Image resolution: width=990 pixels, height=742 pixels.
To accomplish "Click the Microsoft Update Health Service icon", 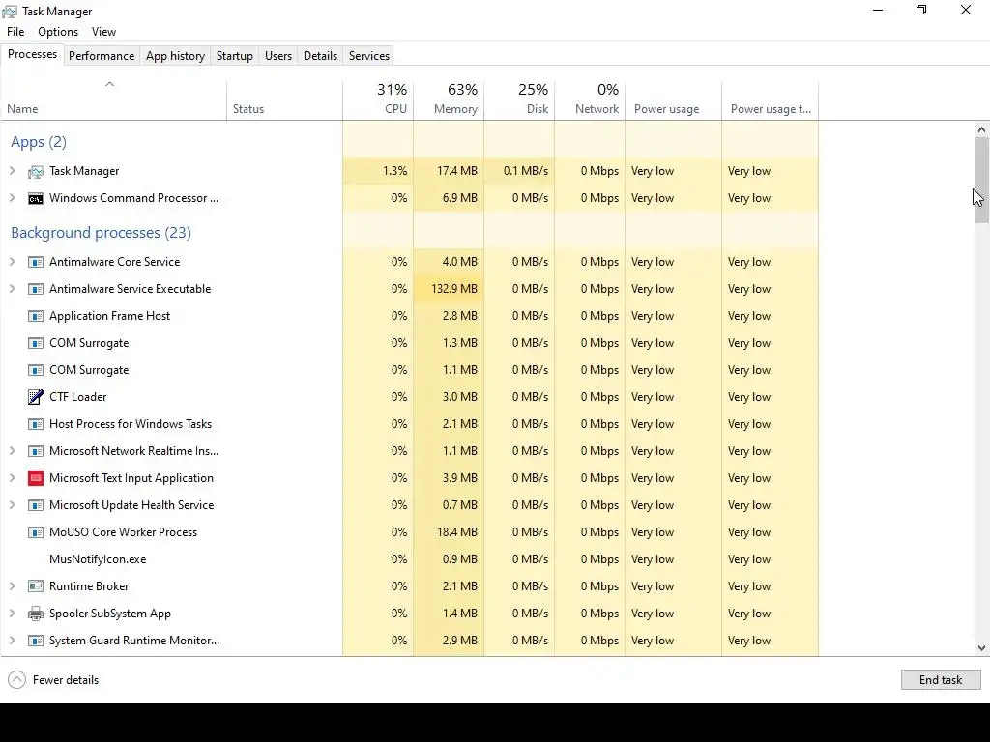I will pyautogui.click(x=36, y=505).
